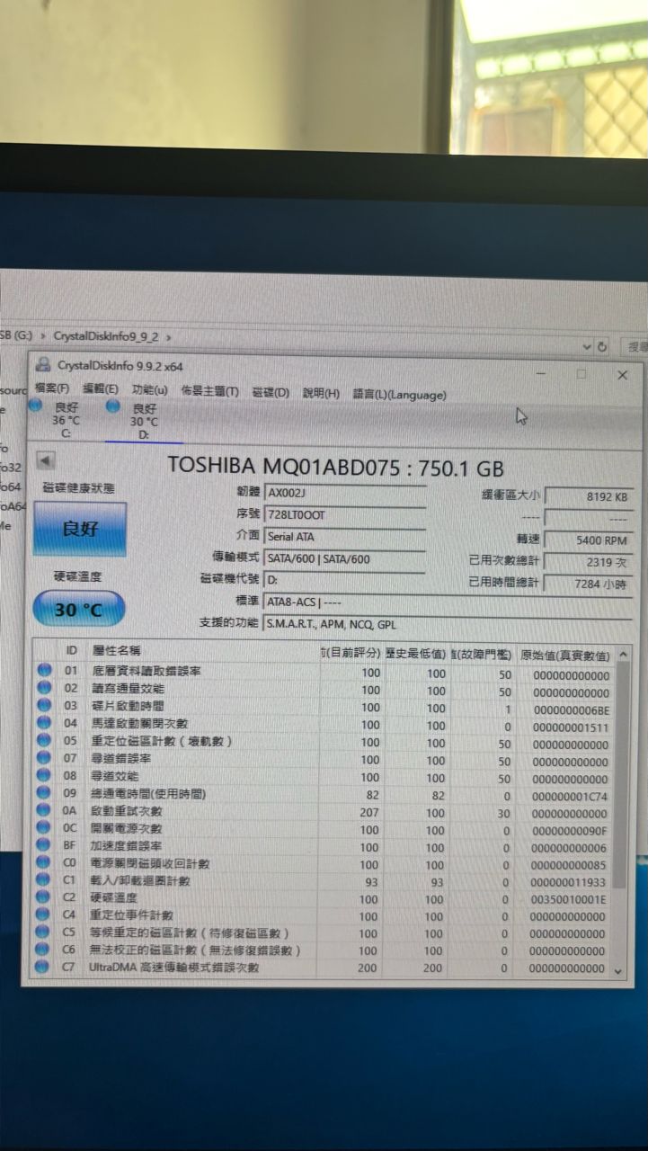Click the serial number field 728LT0O0T
Viewport: 648px width, 1151px height.
pos(345,515)
